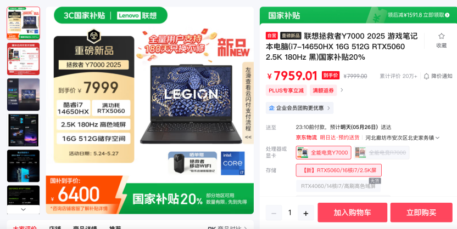
Task: Click the 拯救者移动WIFI gift image
Action: point(192,163)
